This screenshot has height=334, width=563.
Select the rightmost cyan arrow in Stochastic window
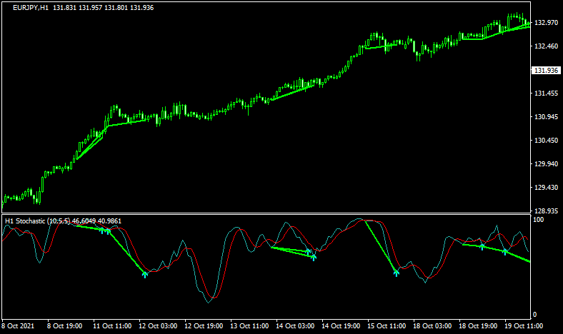pos(504,251)
